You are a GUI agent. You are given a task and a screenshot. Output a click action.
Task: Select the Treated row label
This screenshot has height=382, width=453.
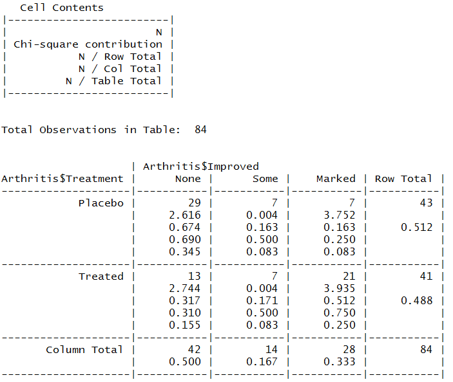click(x=101, y=277)
